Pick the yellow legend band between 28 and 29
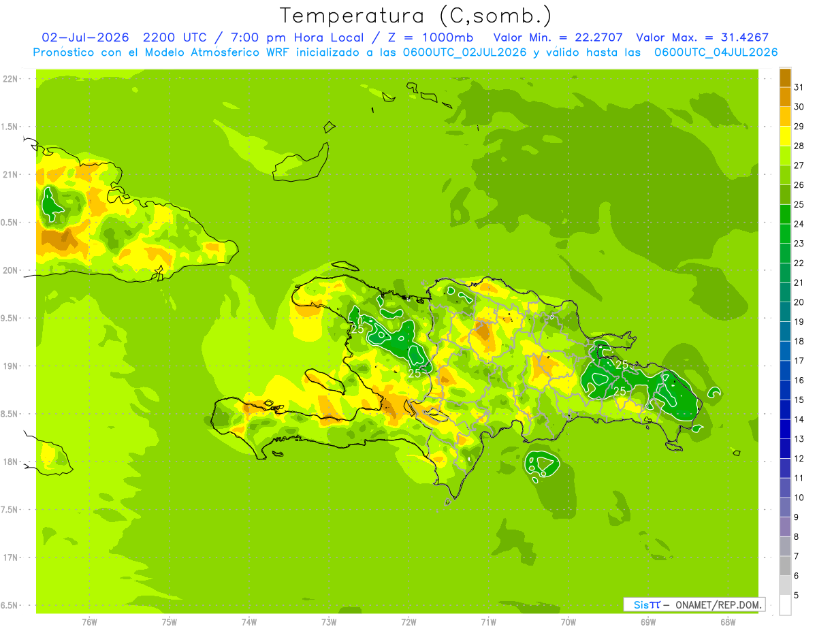 (785, 136)
